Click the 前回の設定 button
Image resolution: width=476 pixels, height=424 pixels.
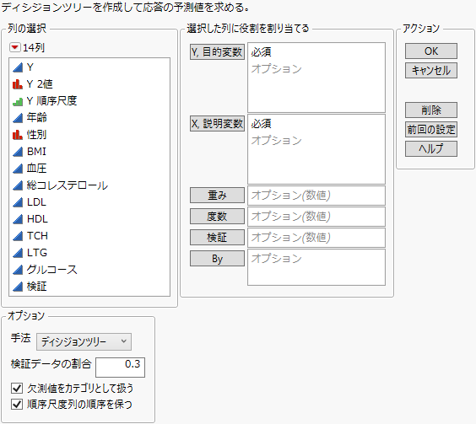(x=431, y=130)
